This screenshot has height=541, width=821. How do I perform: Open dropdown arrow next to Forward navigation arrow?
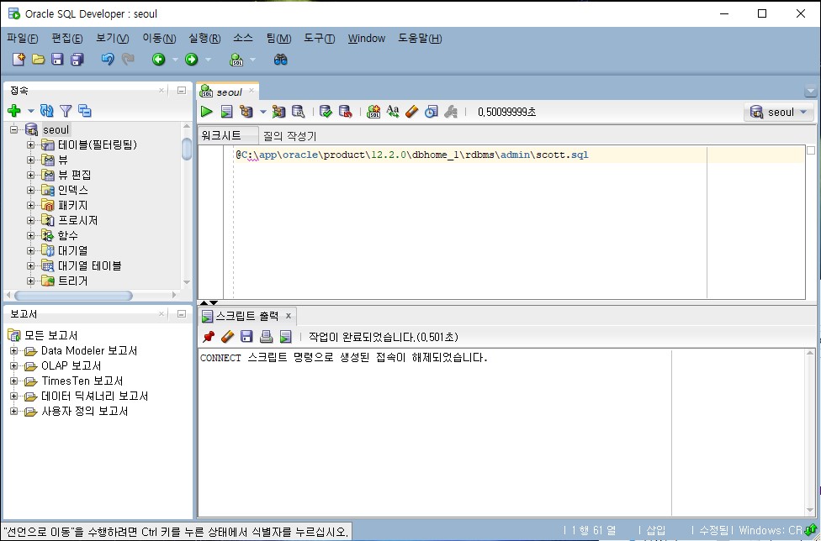tap(209, 60)
